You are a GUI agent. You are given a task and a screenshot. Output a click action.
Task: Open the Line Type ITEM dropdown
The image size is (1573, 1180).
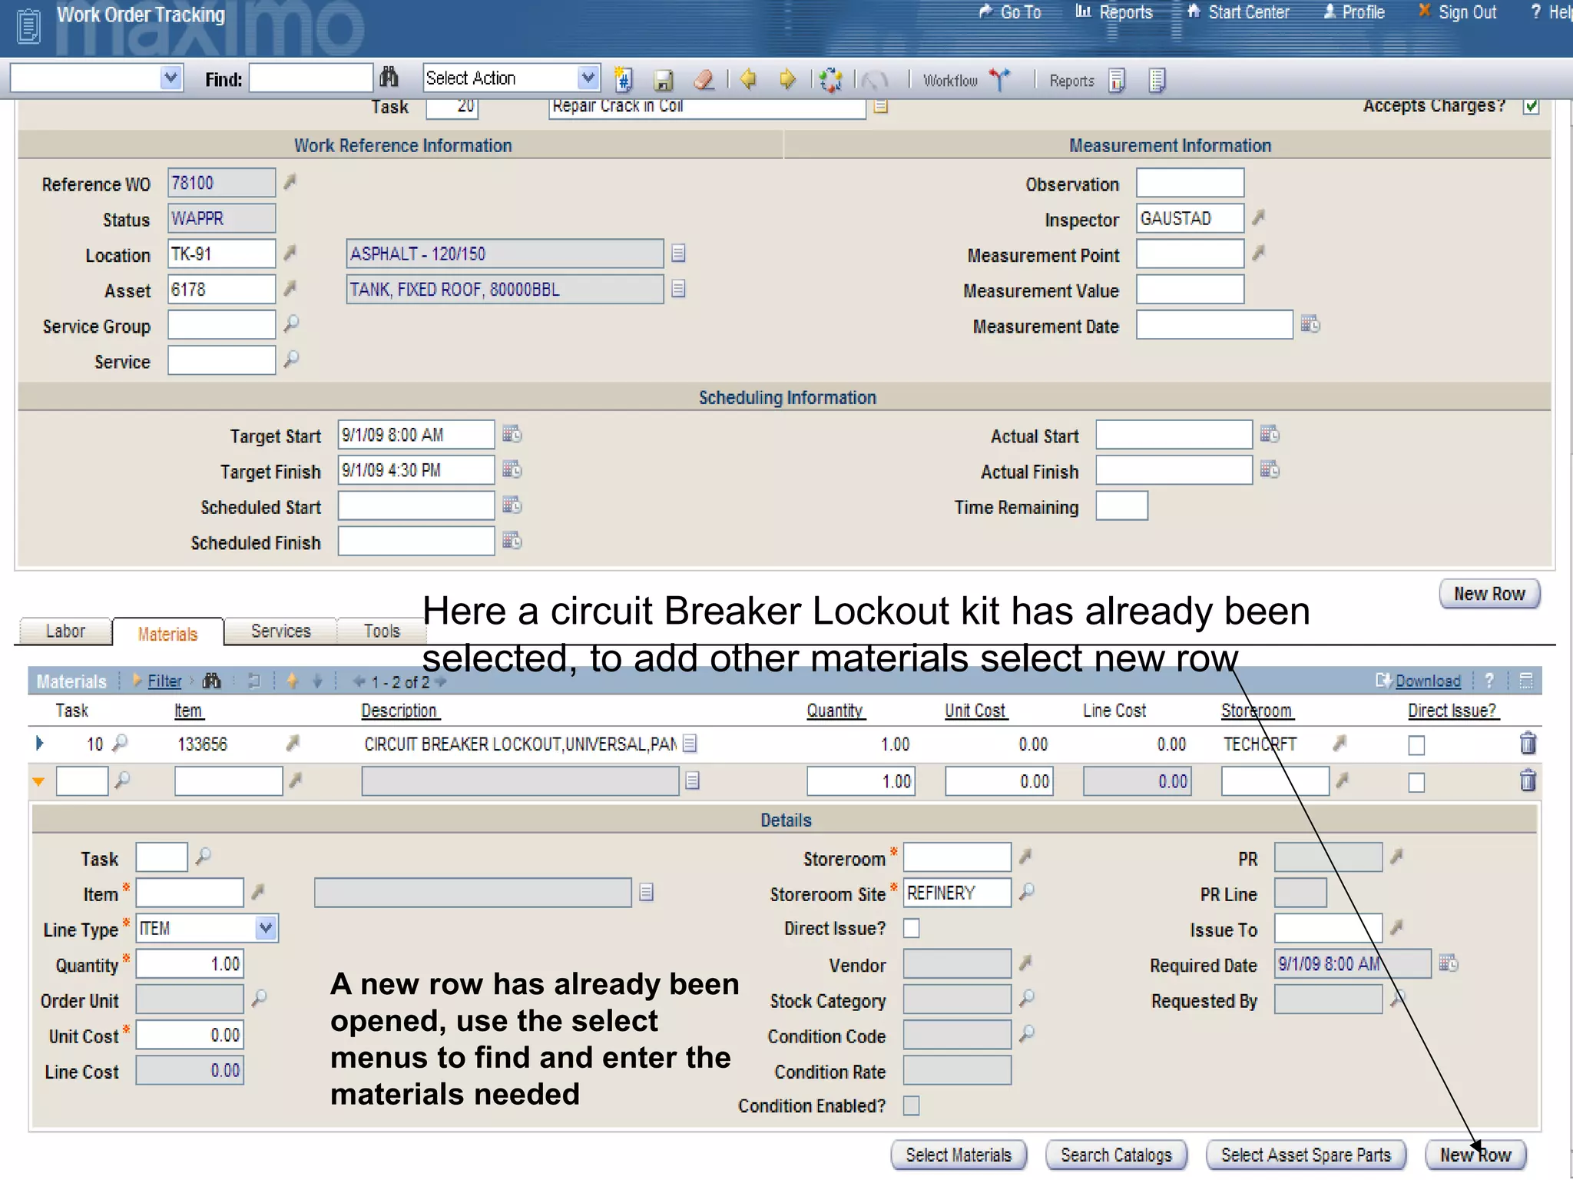tap(266, 928)
